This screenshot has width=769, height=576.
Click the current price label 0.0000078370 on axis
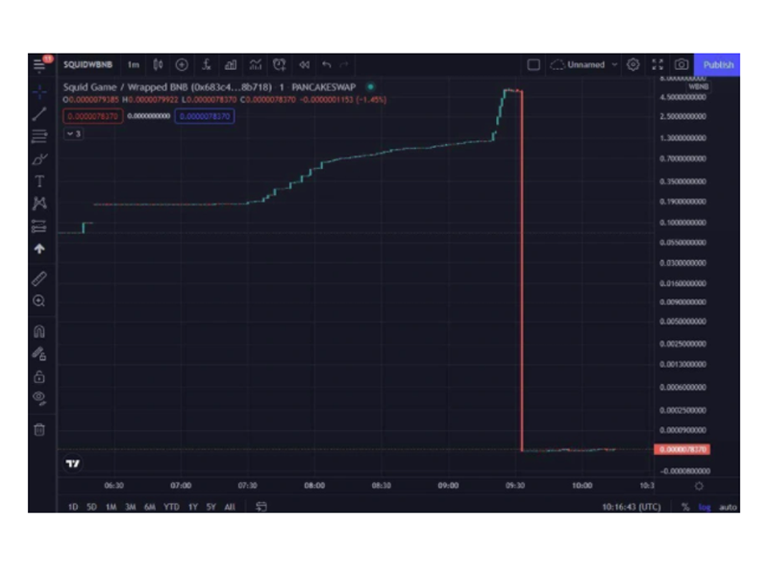coord(682,449)
